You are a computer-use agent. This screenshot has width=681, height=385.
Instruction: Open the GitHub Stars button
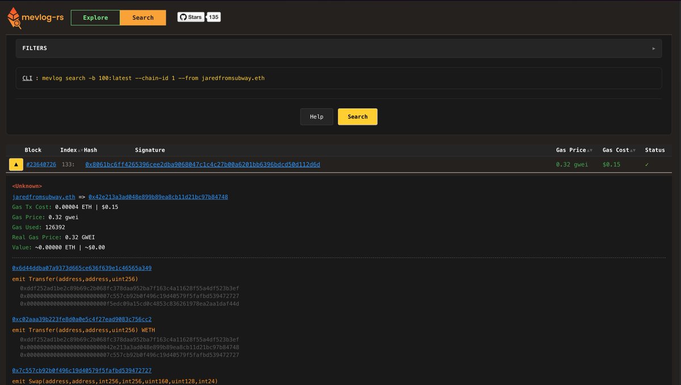pos(191,17)
